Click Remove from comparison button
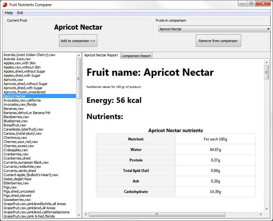 (x=218, y=41)
